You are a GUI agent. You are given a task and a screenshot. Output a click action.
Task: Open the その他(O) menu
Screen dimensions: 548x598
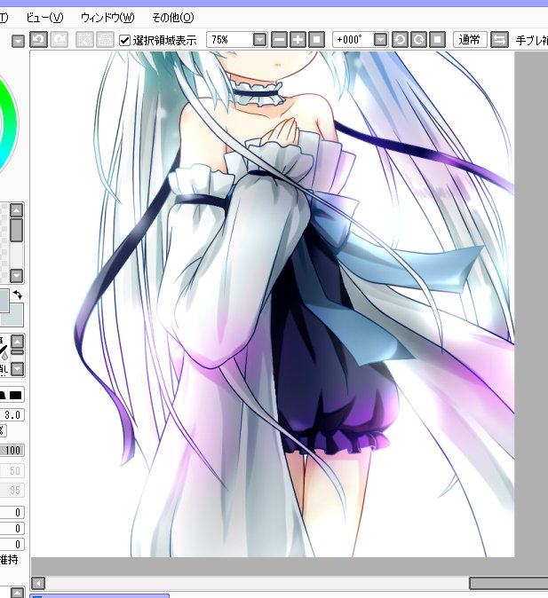[x=173, y=18]
